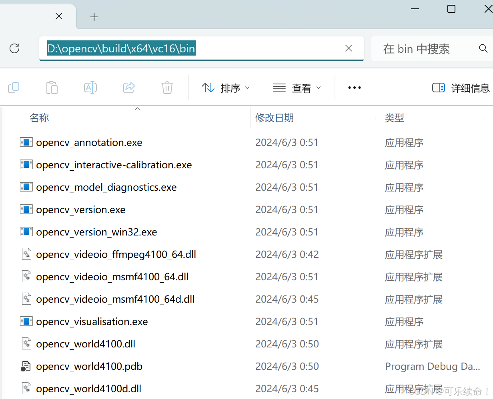Click the file name opencv_world4100d.dll

pyautogui.click(x=89, y=389)
